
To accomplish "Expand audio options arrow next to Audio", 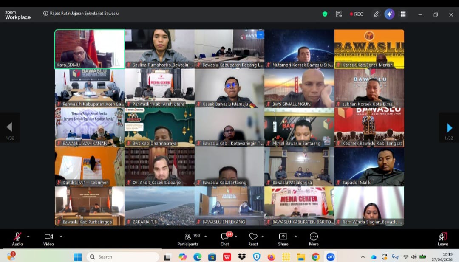I will [28, 237].
